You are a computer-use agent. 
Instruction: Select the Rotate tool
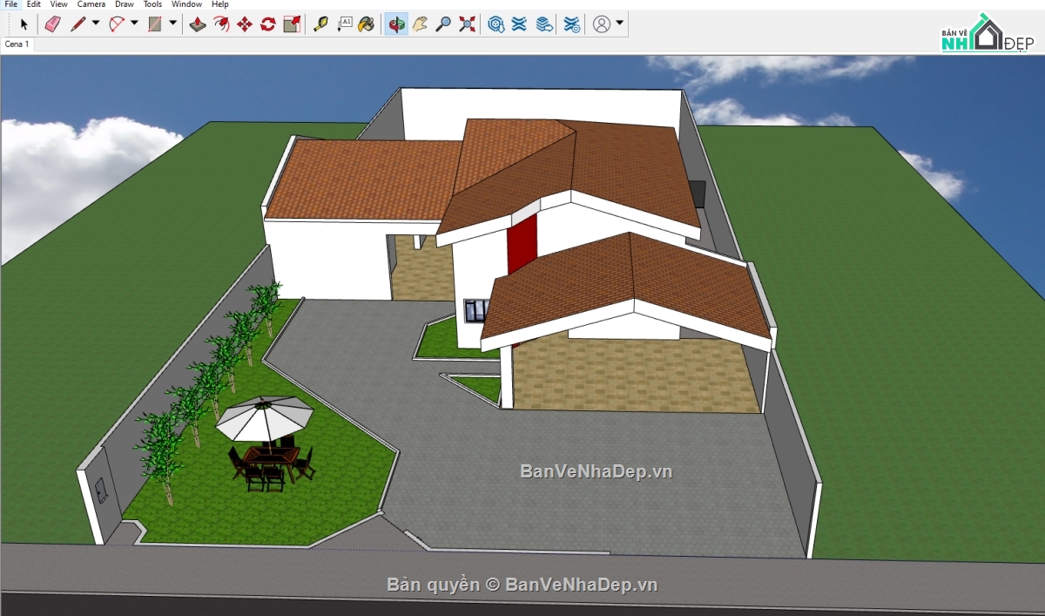tap(268, 24)
